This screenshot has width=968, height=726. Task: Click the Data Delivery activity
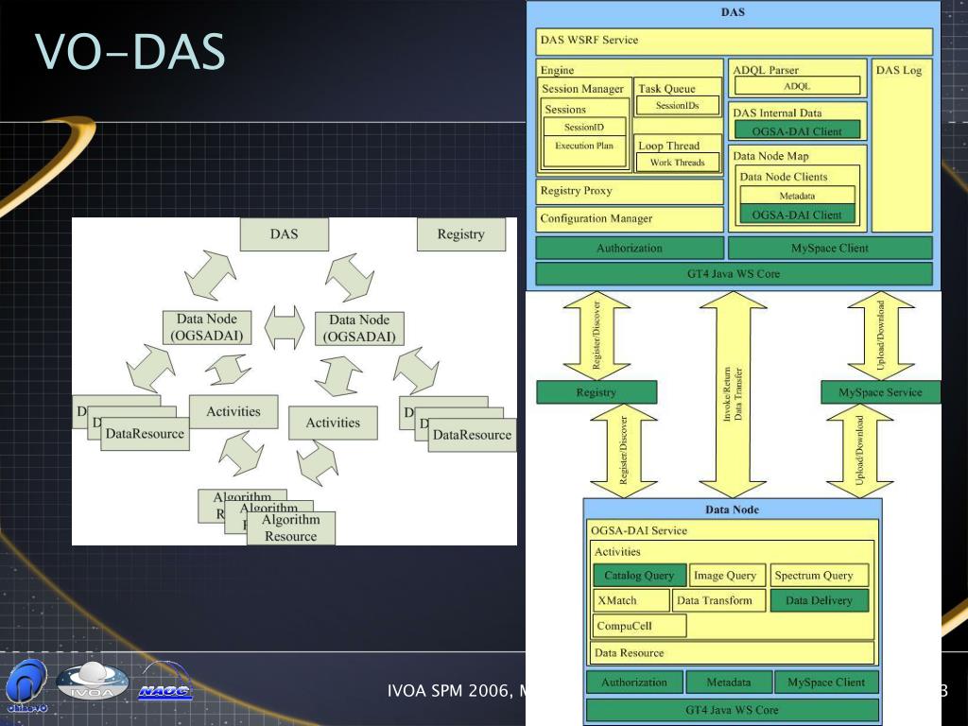tap(820, 600)
